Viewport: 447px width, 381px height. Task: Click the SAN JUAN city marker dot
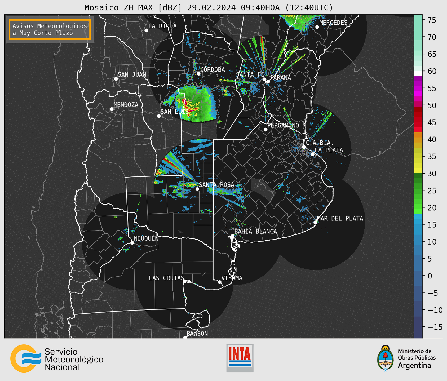coord(116,79)
